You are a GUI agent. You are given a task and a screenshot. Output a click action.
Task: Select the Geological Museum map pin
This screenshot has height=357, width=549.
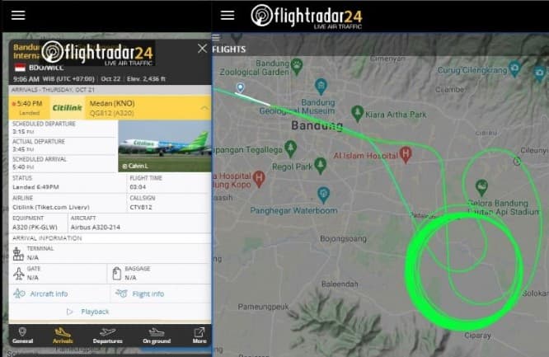[x=321, y=87]
